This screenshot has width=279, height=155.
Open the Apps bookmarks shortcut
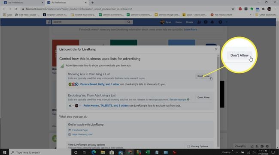pyautogui.click(x=7, y=15)
